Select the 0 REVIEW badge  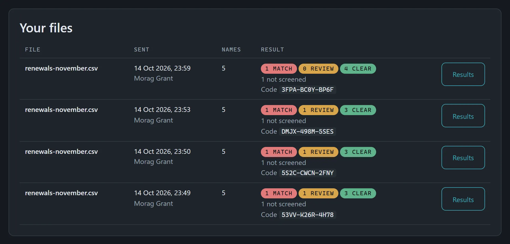click(x=318, y=69)
